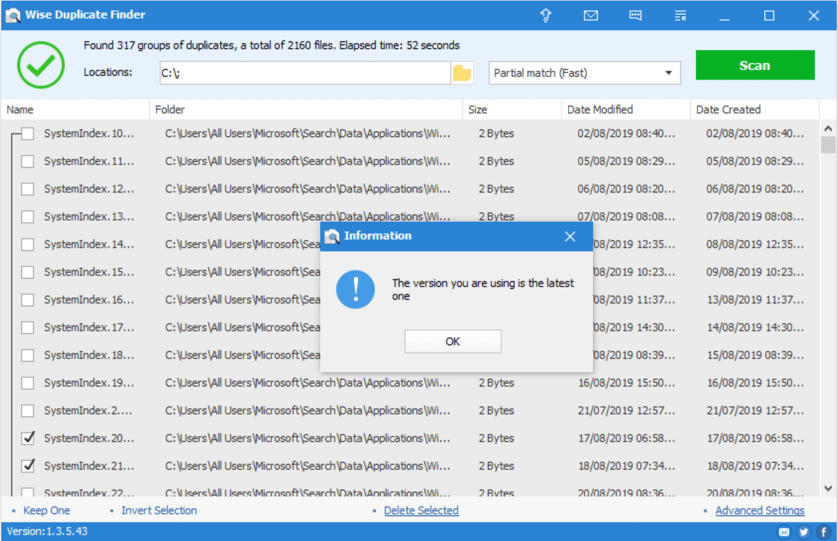
Task: Click the upgrade arrow icon in title bar
Action: [546, 15]
